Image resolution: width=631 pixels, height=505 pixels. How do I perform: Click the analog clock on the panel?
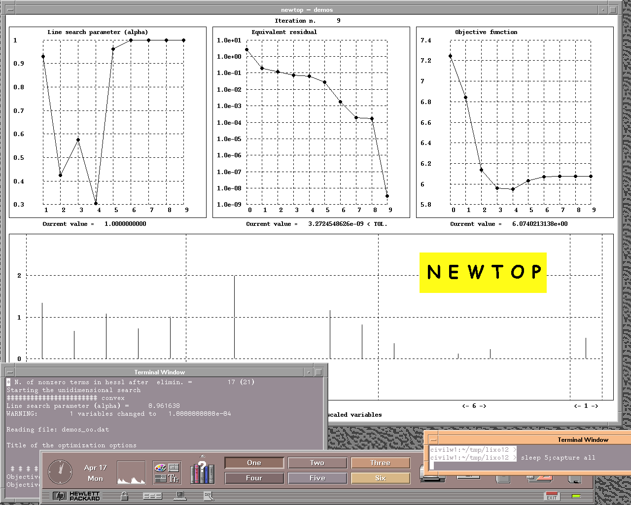coord(60,472)
